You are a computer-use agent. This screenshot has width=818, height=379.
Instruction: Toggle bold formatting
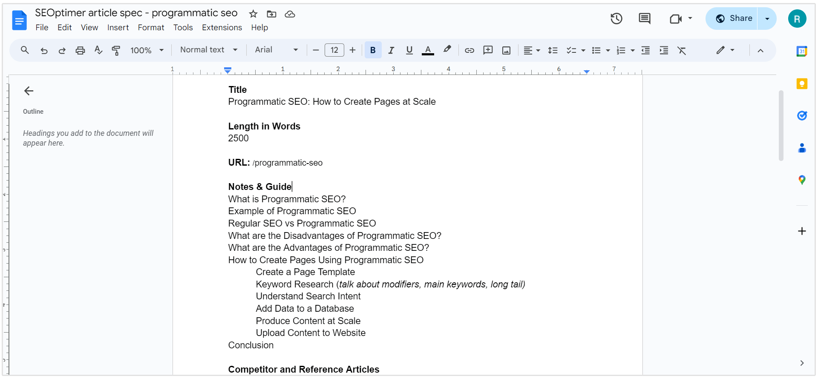click(373, 50)
